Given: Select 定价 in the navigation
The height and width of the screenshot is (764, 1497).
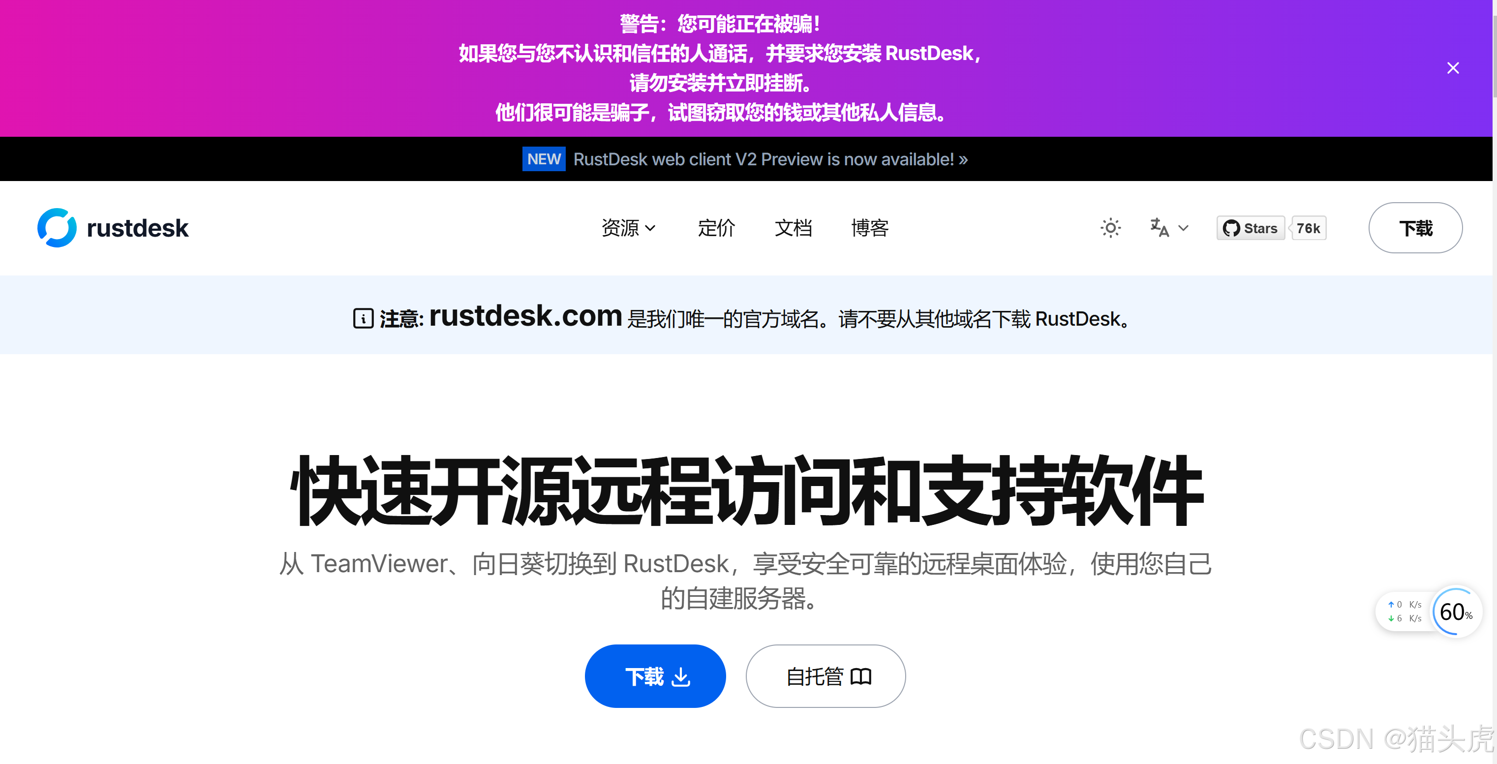Looking at the screenshot, I should (717, 228).
